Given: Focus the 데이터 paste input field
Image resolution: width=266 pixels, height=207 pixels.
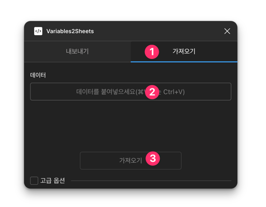Looking at the screenshot, I should 131,92.
